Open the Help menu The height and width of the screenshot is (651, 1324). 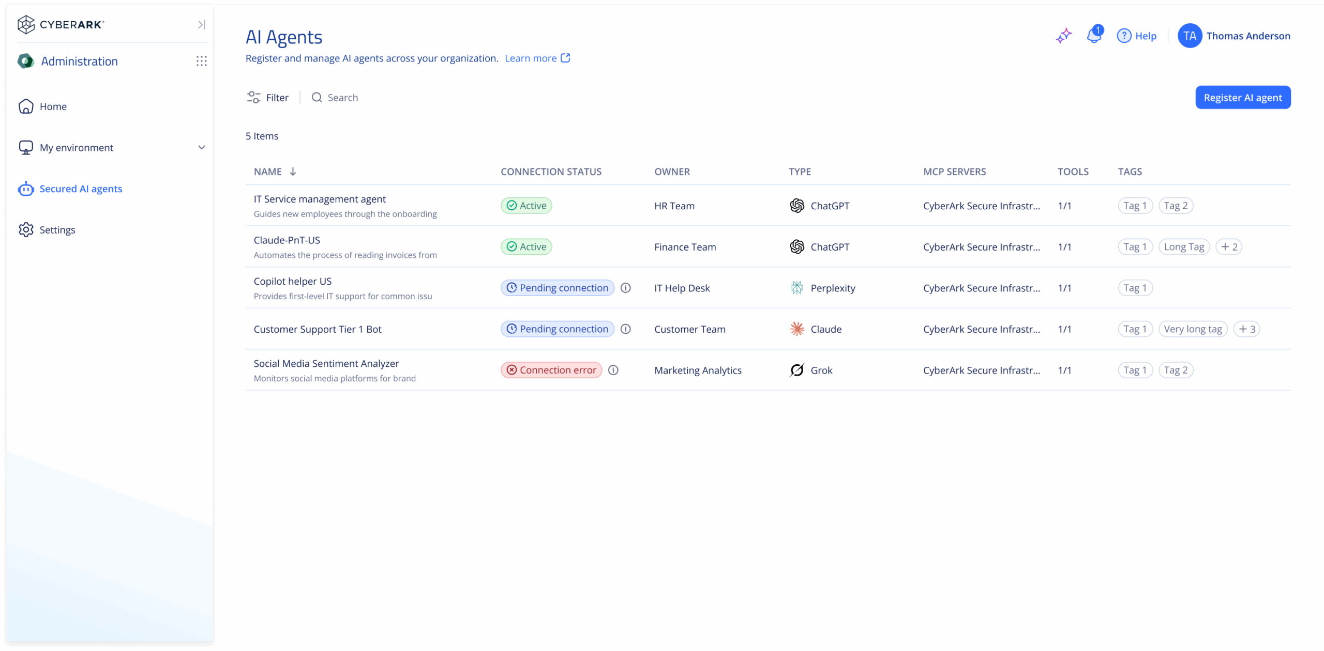(x=1137, y=36)
